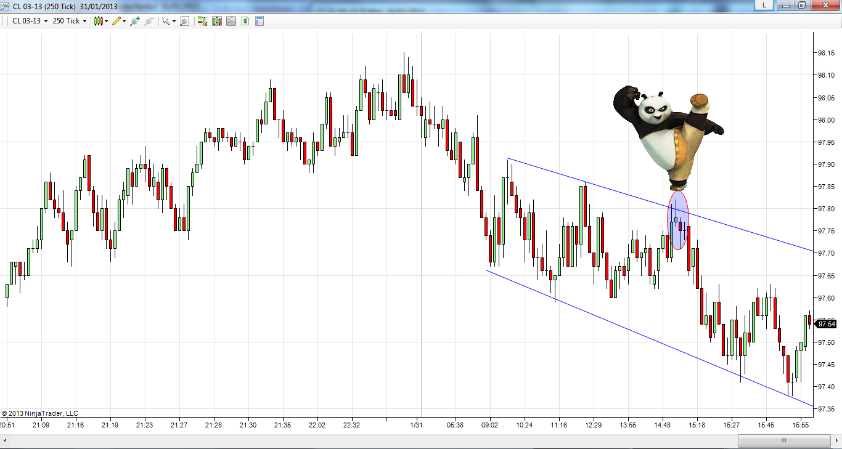The image size is (842, 449).
Task: Click the 15:55 time axis label
Action: [x=801, y=425]
